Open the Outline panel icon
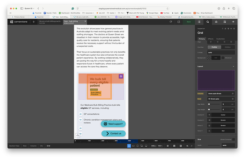The height and width of the screenshot is (158, 245). [x=198, y=22]
